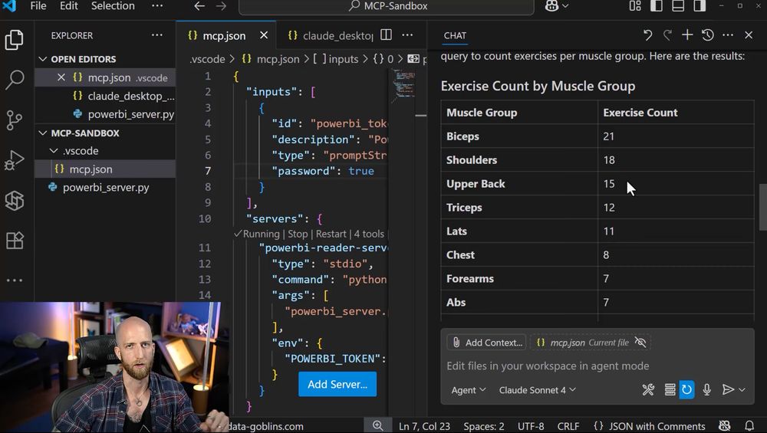Open notifications bell in status bar
This screenshot has height=433, width=767.
coord(749,426)
